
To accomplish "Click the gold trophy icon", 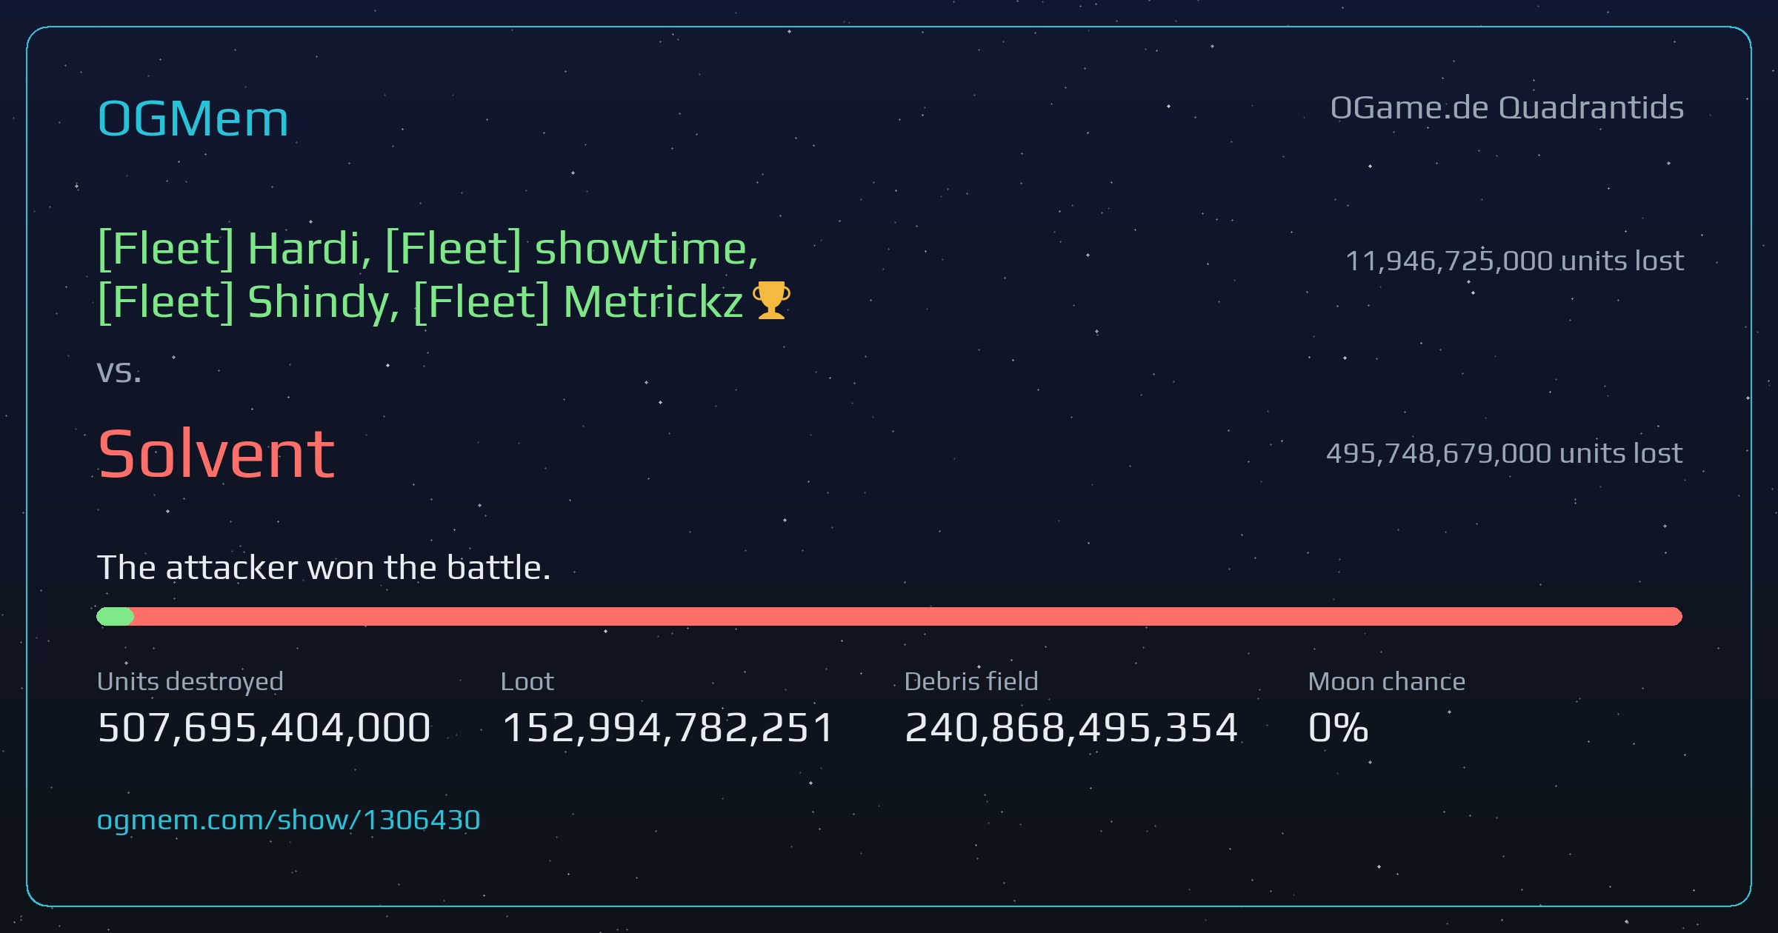I will click(771, 301).
